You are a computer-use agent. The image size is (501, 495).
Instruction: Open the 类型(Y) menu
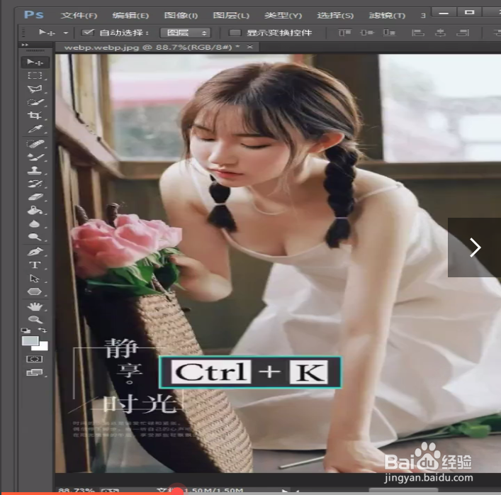283,16
